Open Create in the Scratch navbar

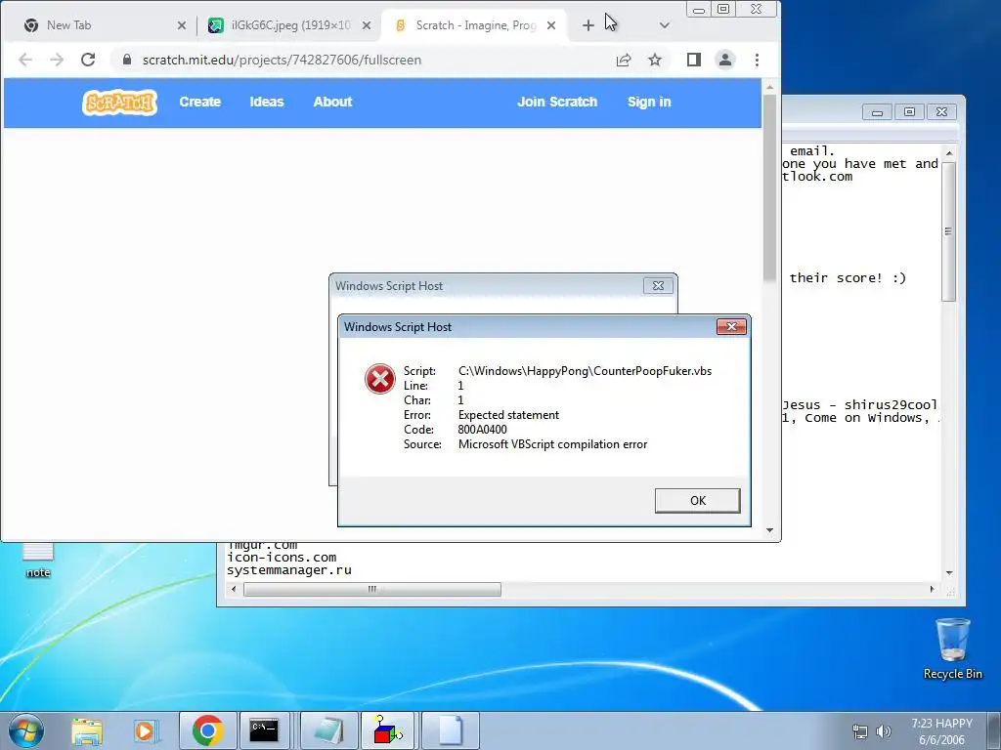tap(199, 102)
